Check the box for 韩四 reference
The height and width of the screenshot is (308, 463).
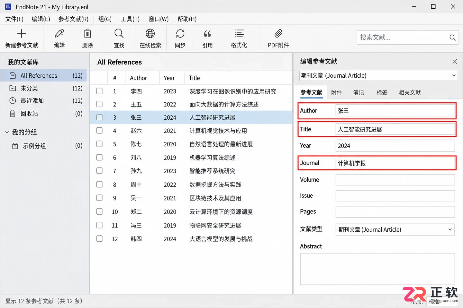coord(100,239)
